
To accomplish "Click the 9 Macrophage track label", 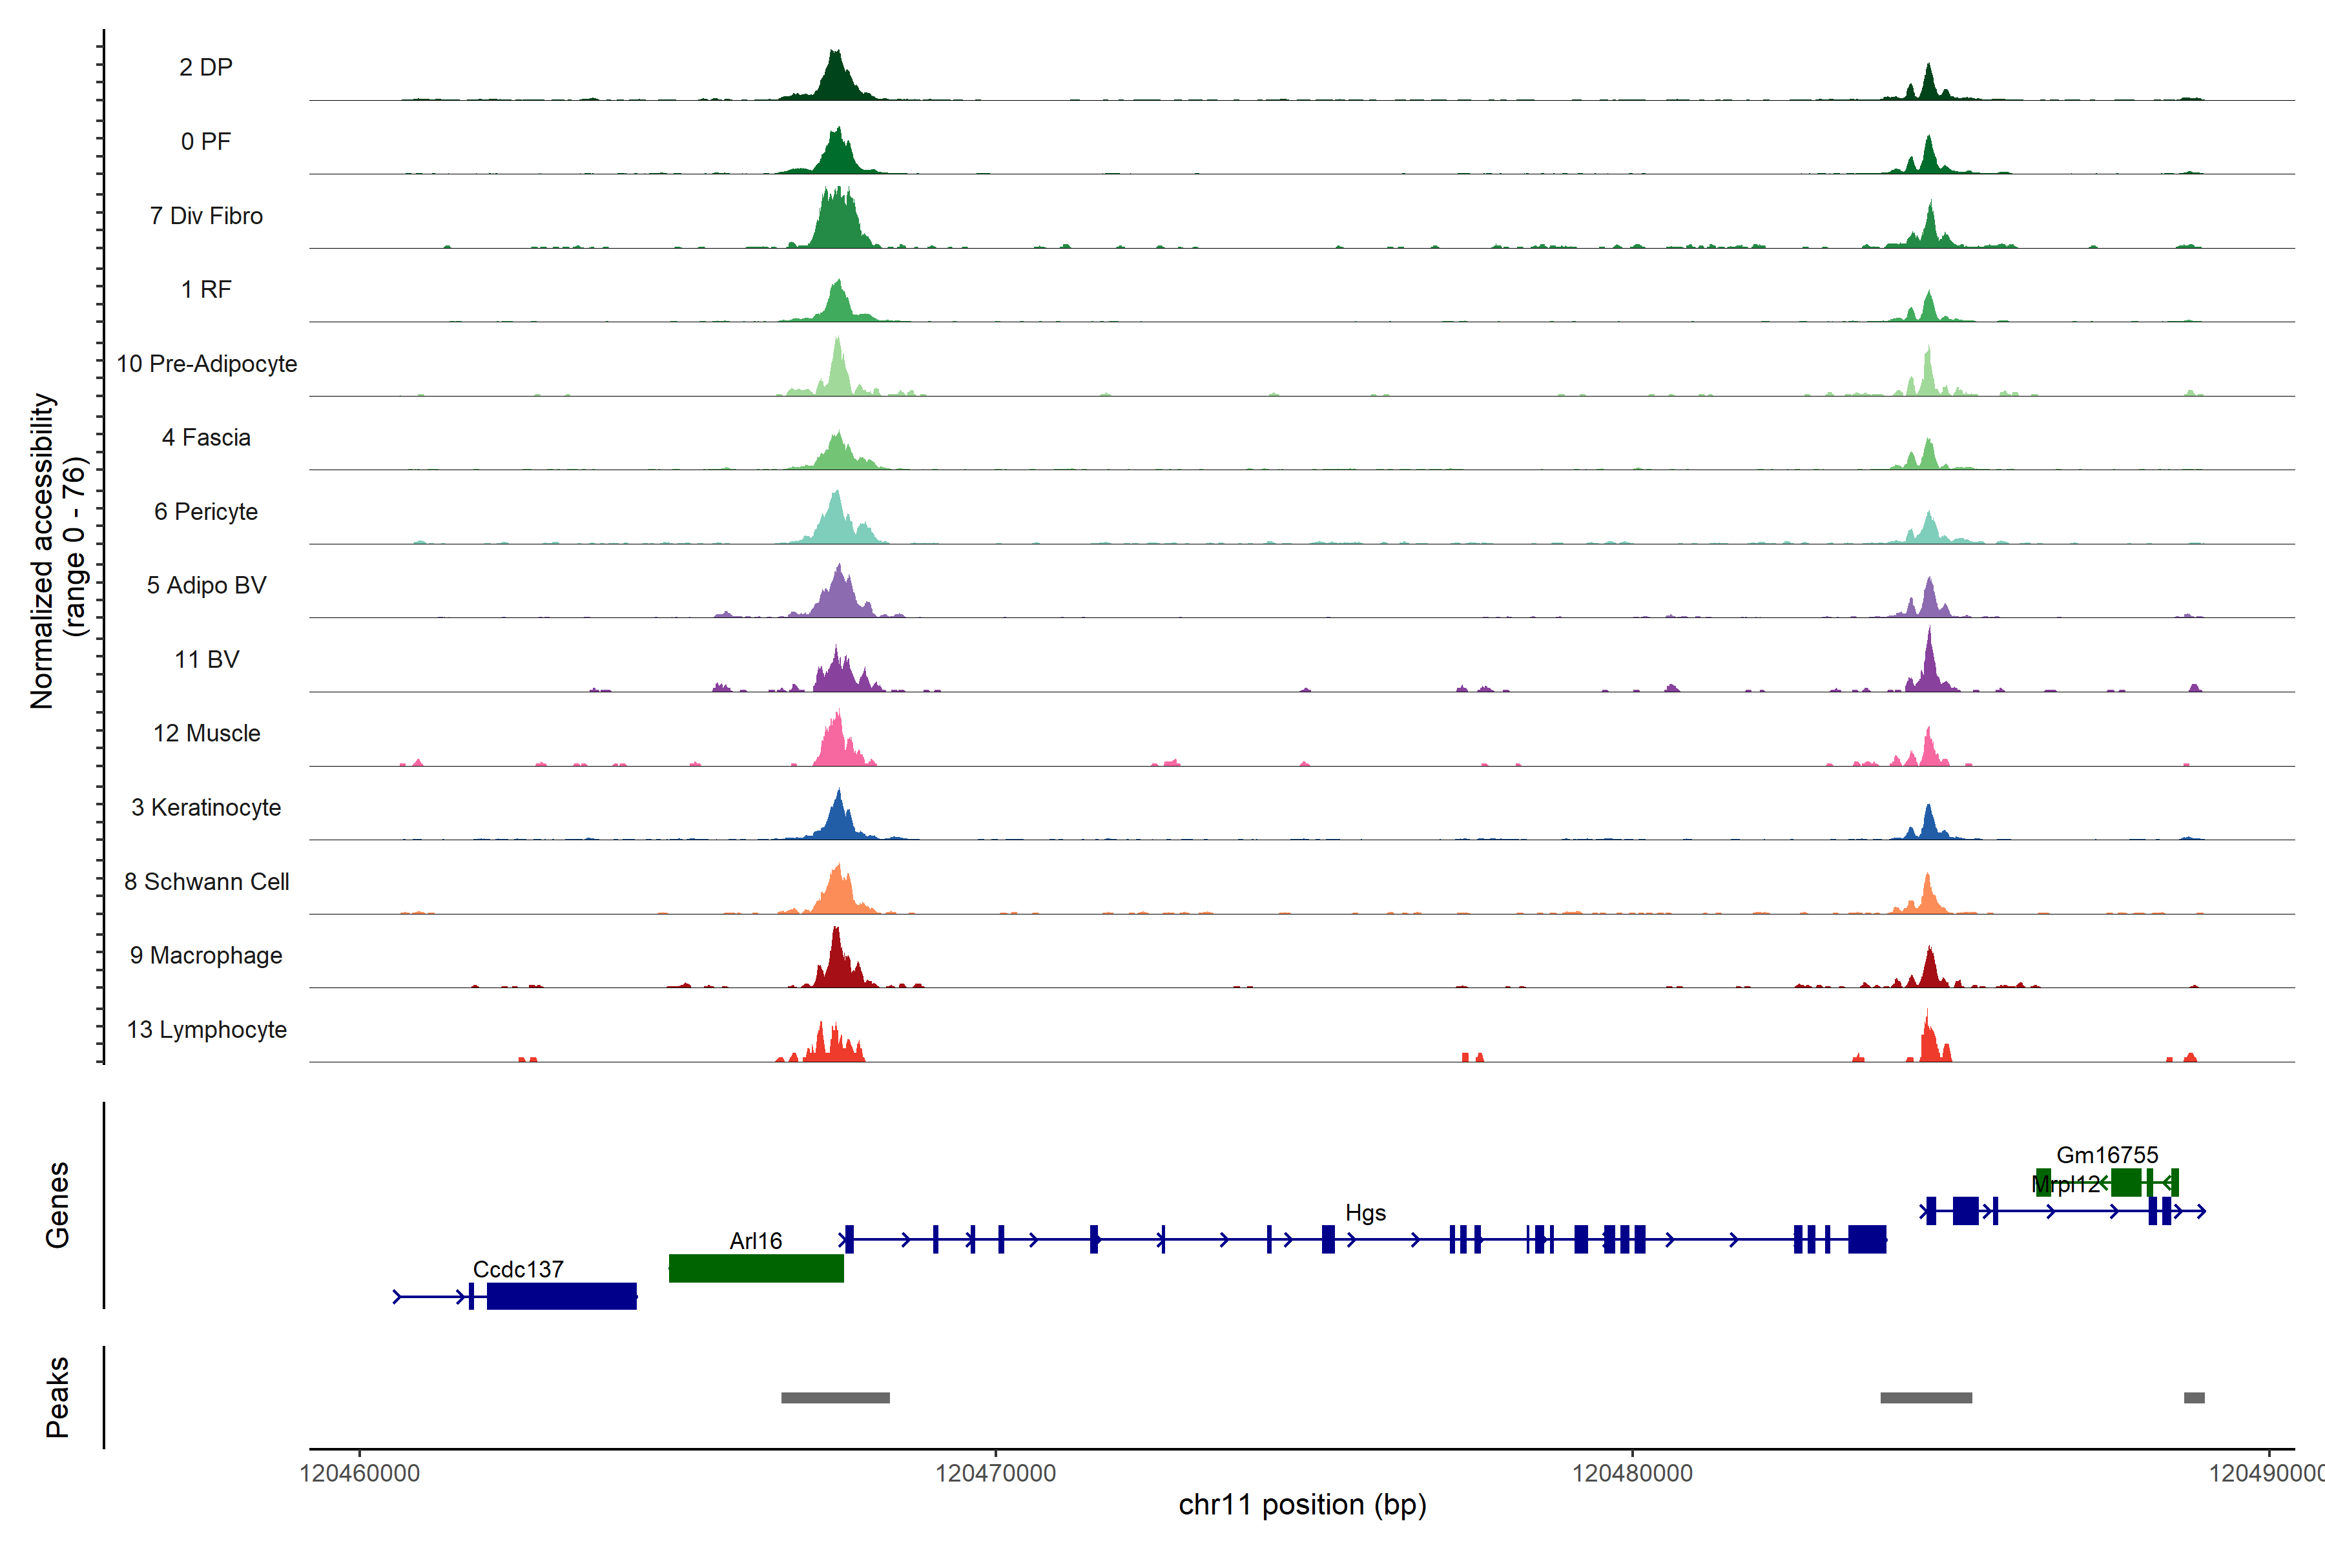I will pyautogui.click(x=205, y=955).
